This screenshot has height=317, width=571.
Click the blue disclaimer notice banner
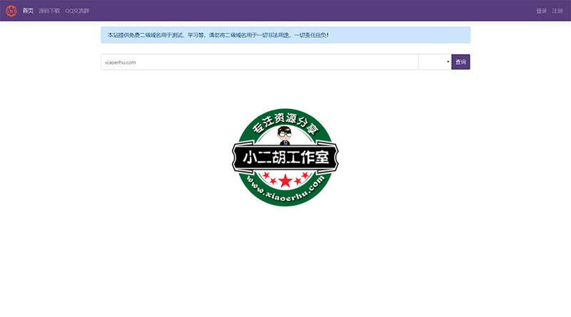[x=285, y=35]
